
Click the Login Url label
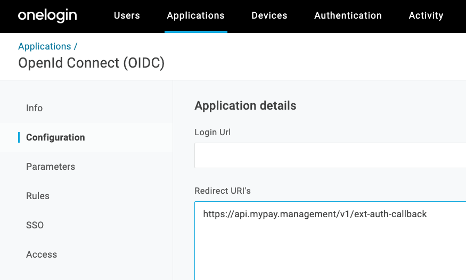click(212, 132)
